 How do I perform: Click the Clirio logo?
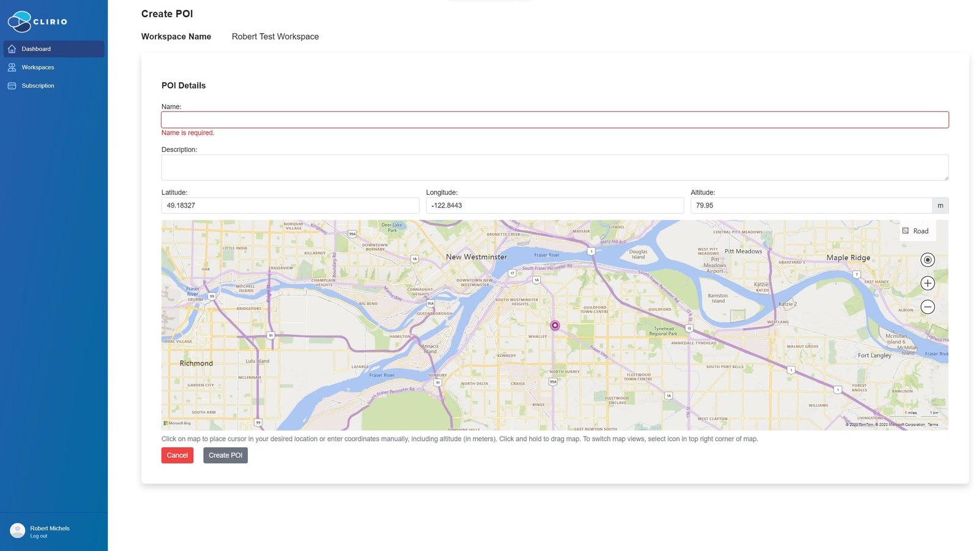(37, 21)
